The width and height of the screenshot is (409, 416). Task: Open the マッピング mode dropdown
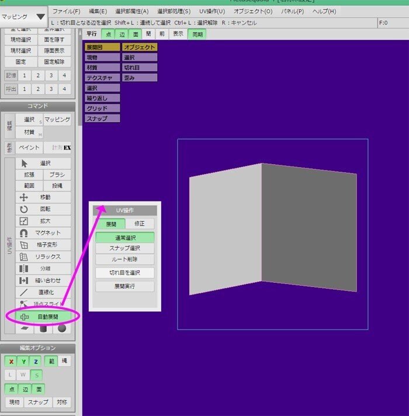[x=23, y=17]
